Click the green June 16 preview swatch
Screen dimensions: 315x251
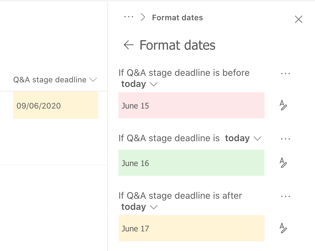point(191,163)
